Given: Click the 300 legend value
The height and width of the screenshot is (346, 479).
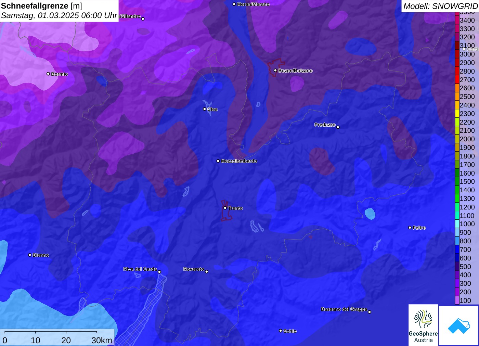Looking at the screenshot, I should (465, 283).
